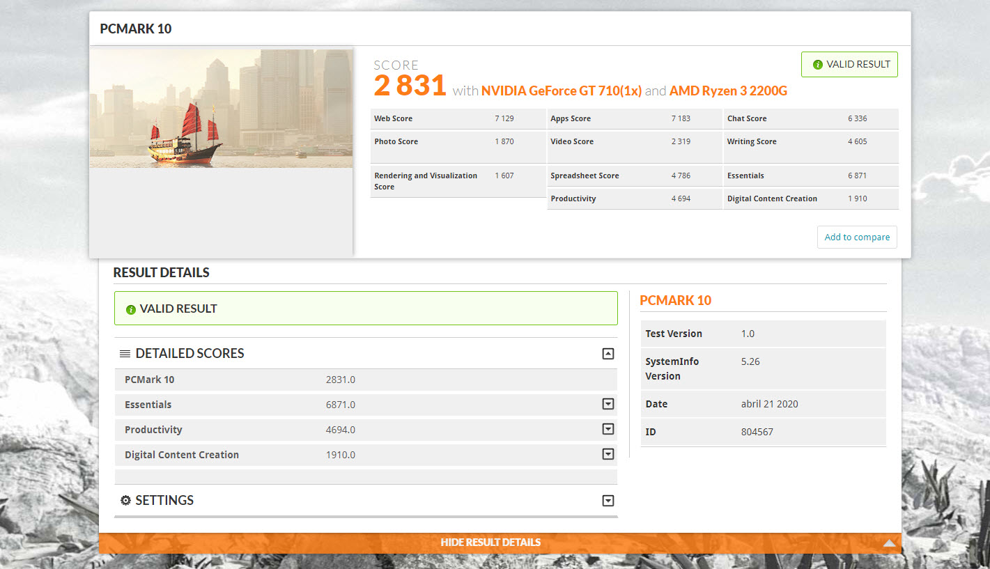
Task: Click Digital Content Creation value 1 910
Action: click(x=858, y=198)
